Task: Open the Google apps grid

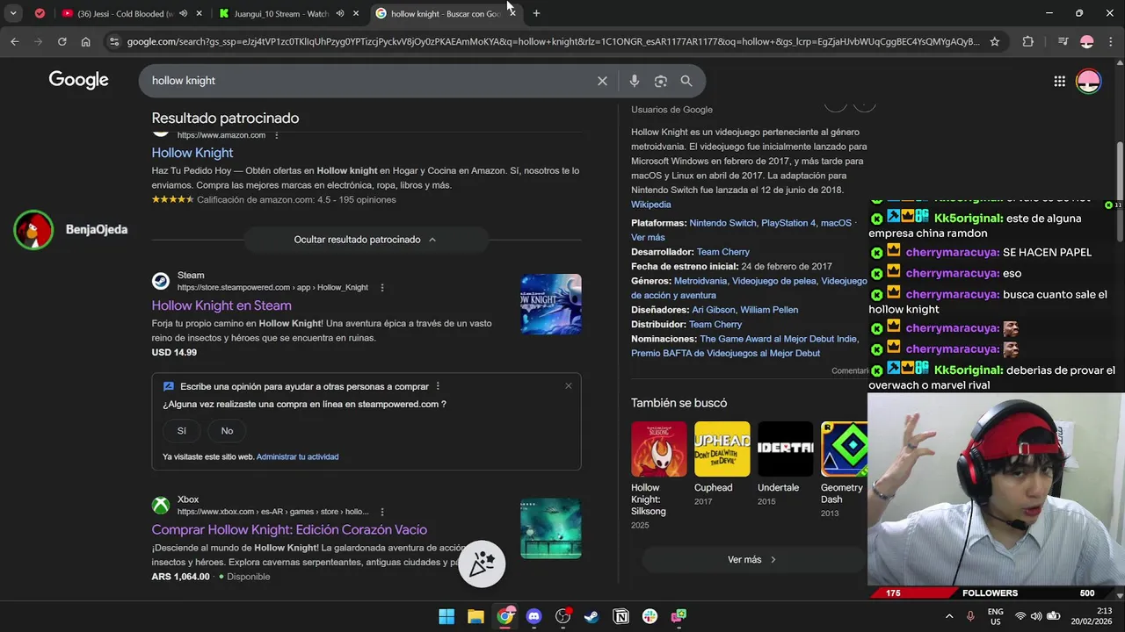Action: [x=1059, y=81]
